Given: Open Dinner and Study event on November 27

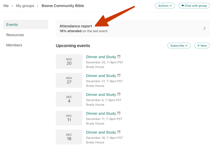Looking at the screenshot, I should [101, 76].
